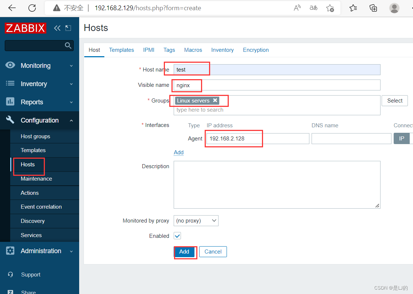Select the Host tab
413x294 pixels.
click(x=94, y=50)
